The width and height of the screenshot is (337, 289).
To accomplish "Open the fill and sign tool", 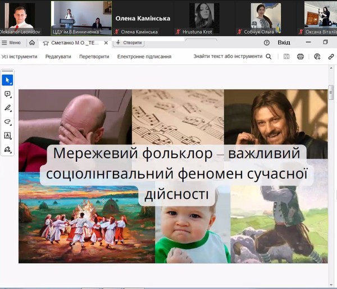I will click(8, 150).
